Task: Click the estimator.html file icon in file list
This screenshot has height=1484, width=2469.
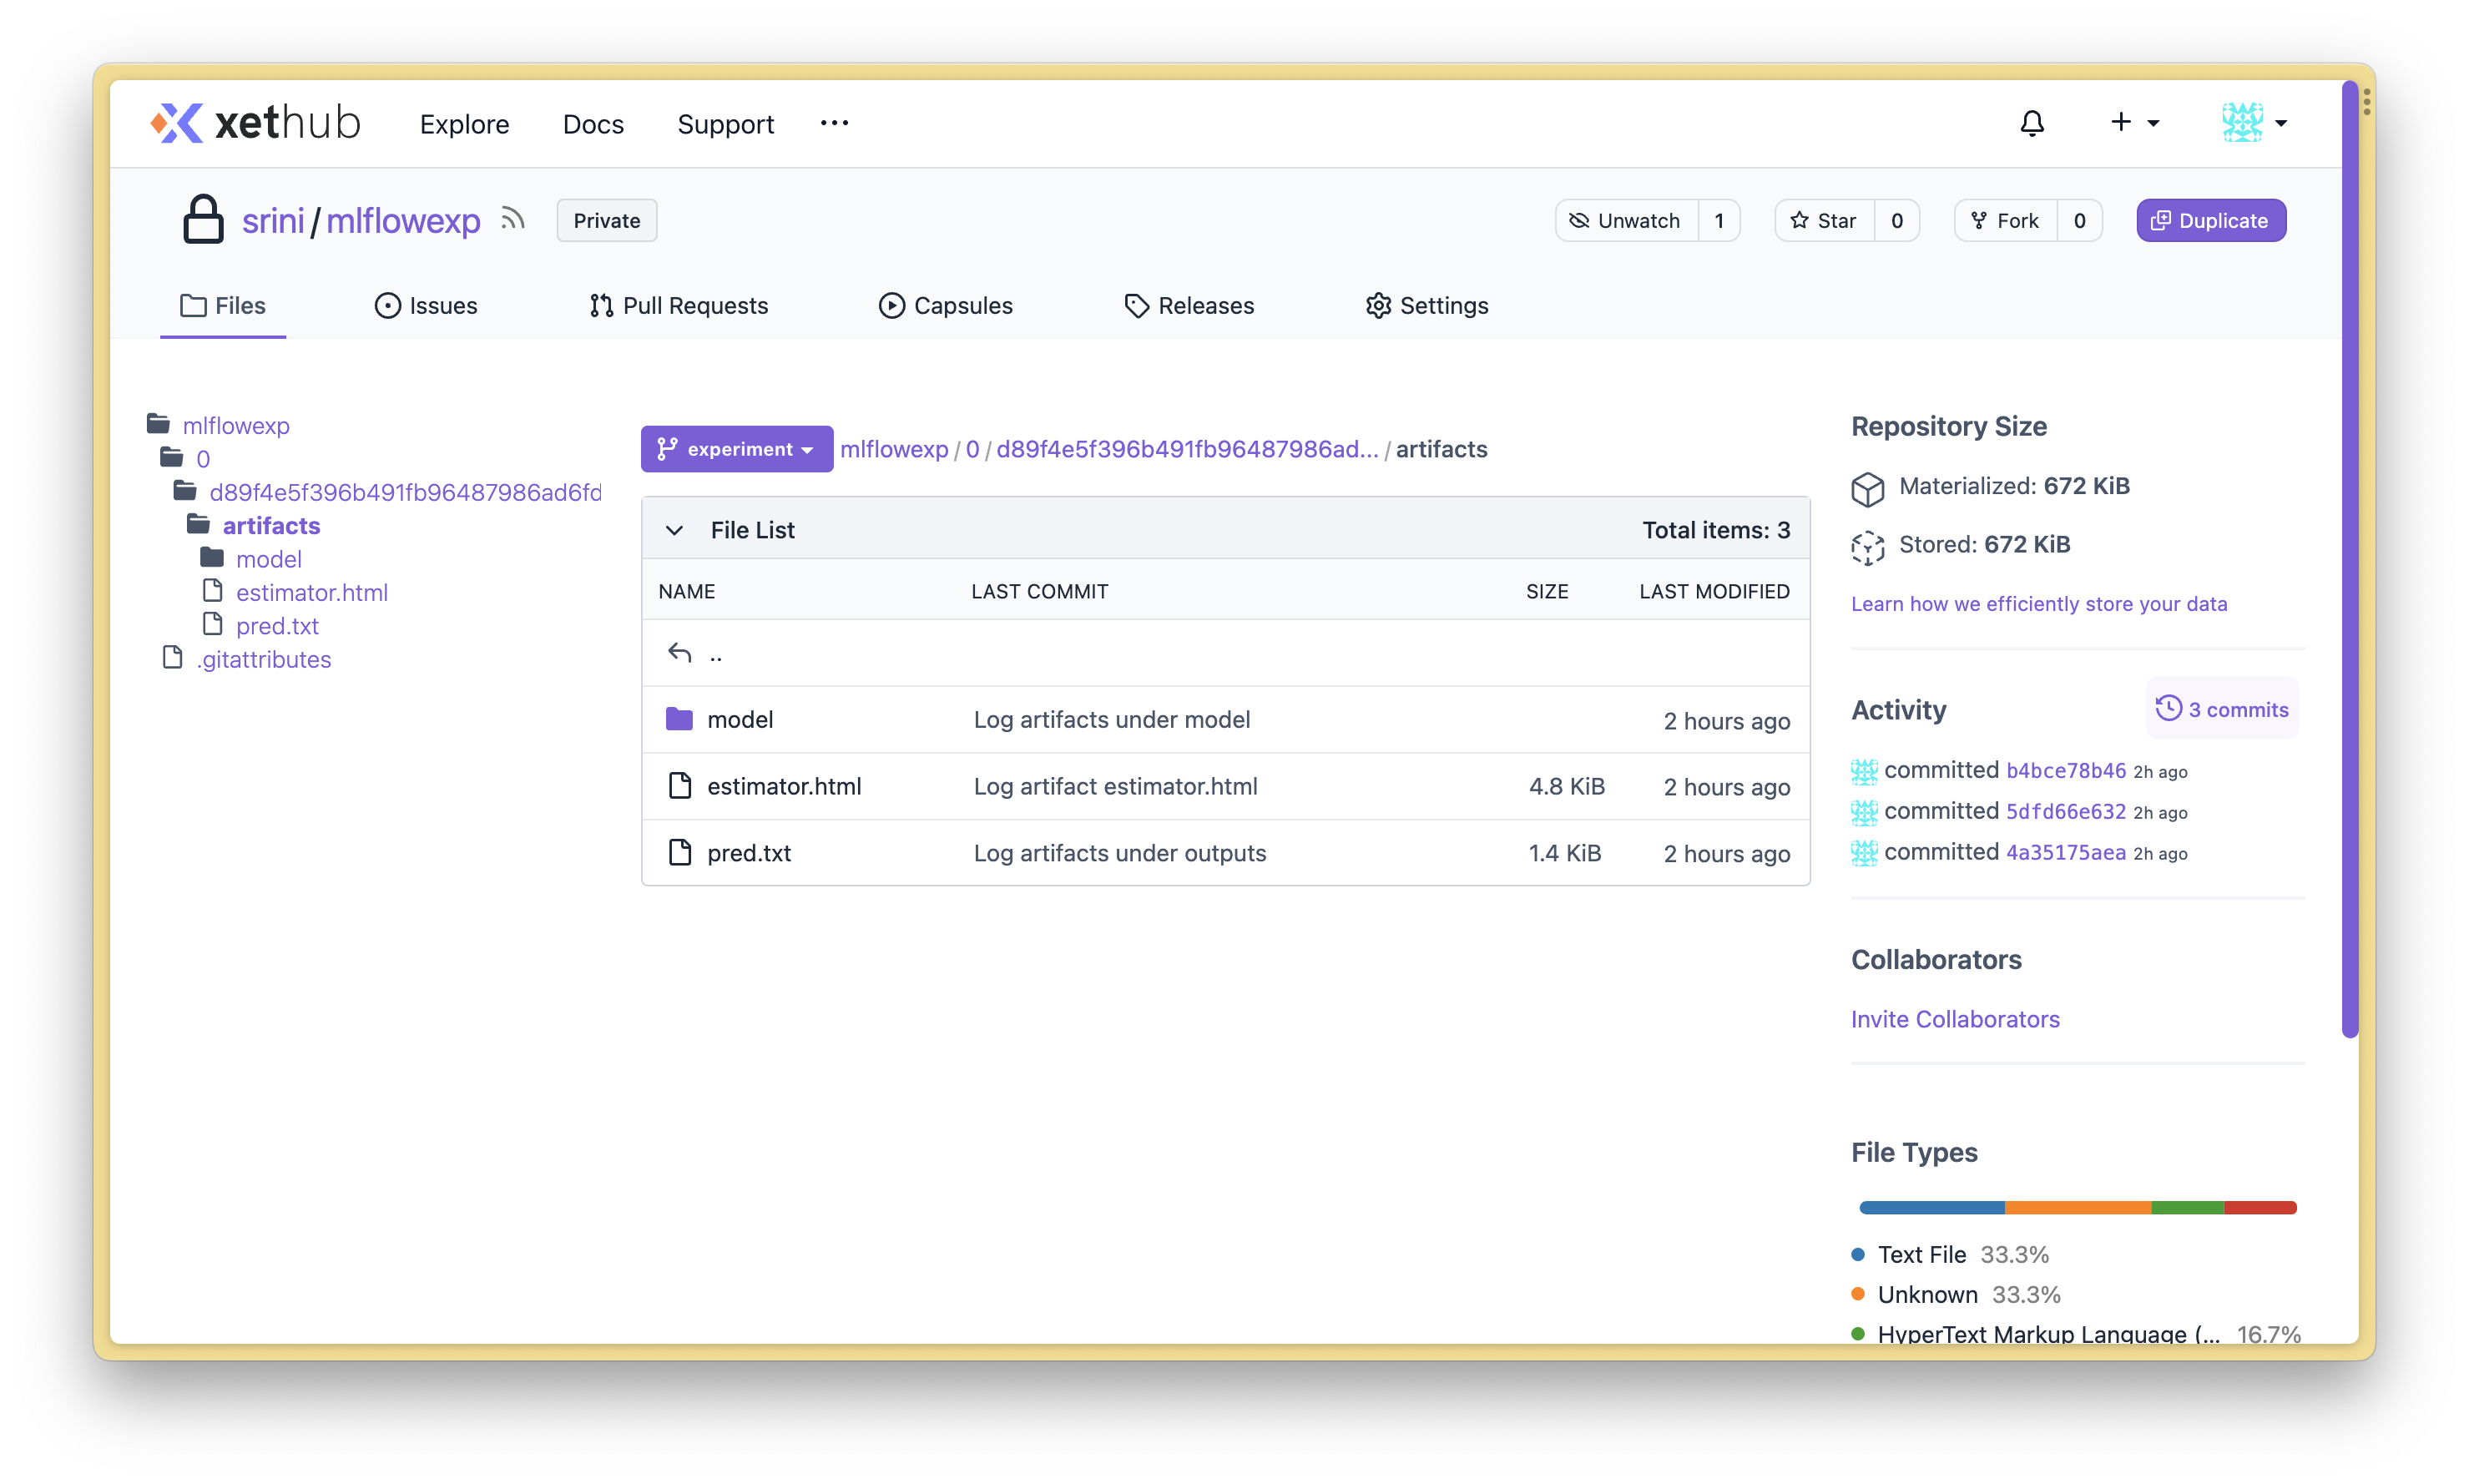Action: coord(680,786)
